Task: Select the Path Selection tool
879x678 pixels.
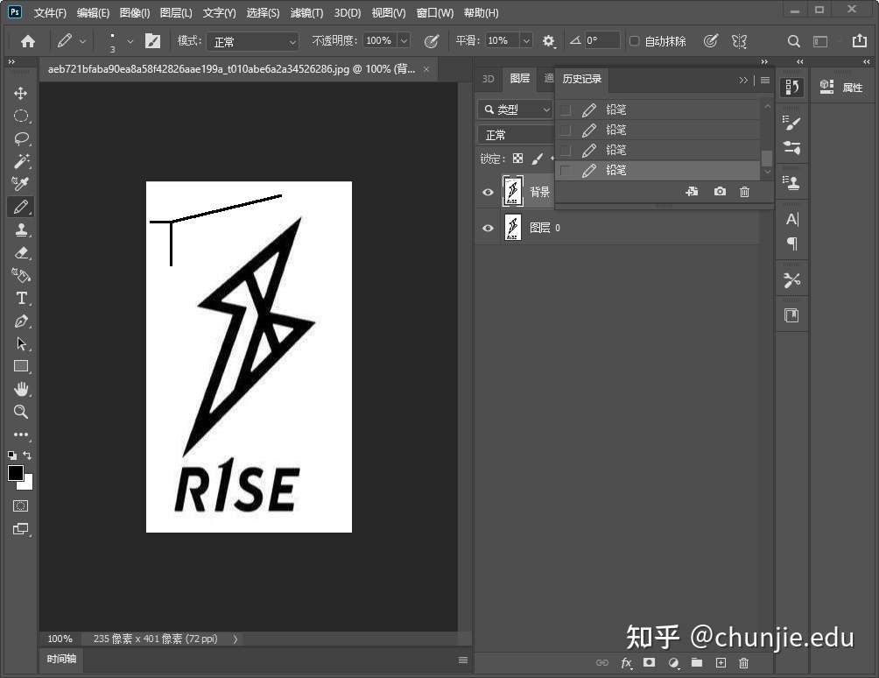Action: coord(21,343)
